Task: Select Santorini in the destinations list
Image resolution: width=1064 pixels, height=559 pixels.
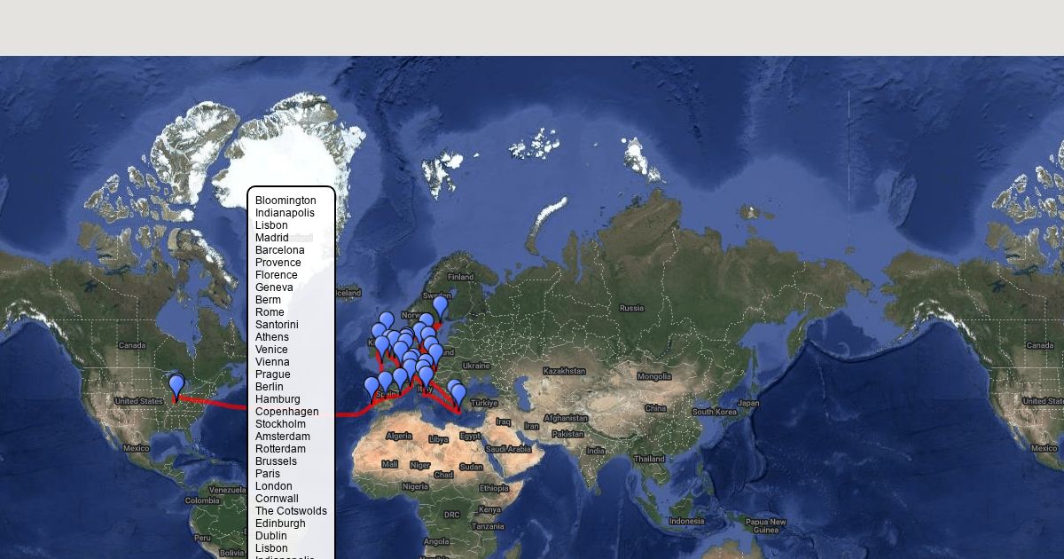Action: tap(277, 325)
